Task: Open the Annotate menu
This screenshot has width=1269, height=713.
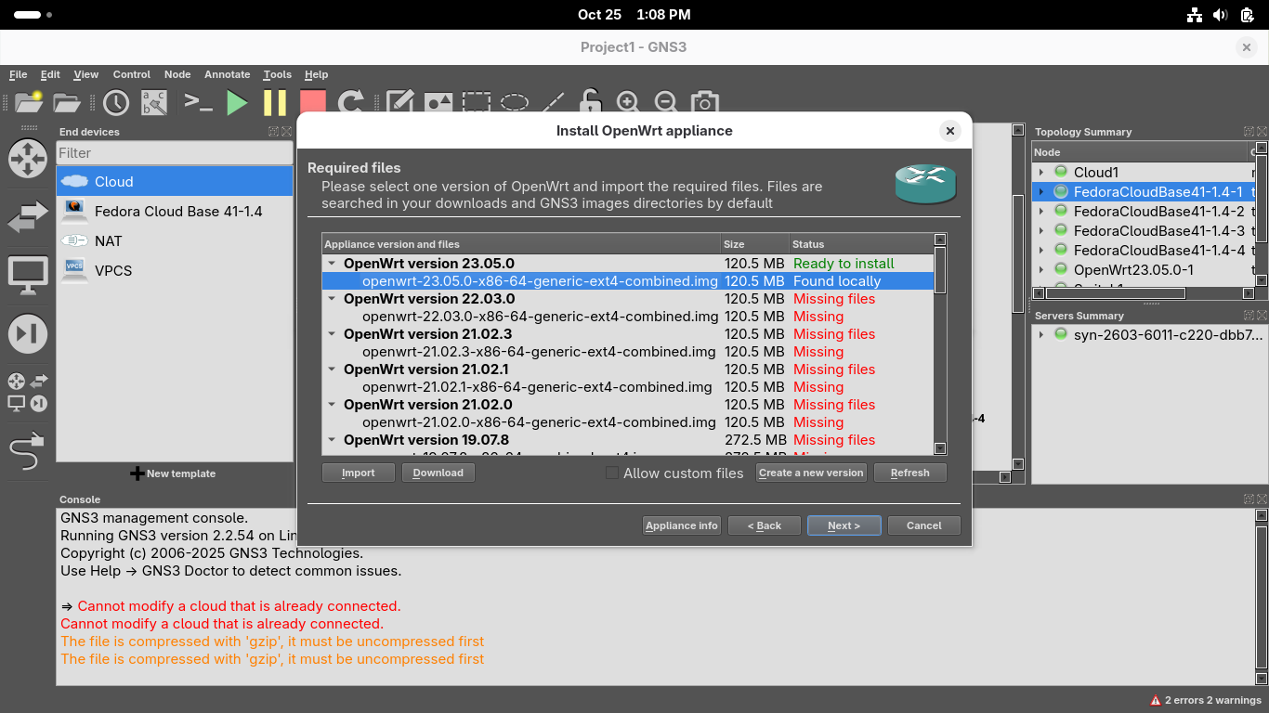Action: (x=227, y=74)
